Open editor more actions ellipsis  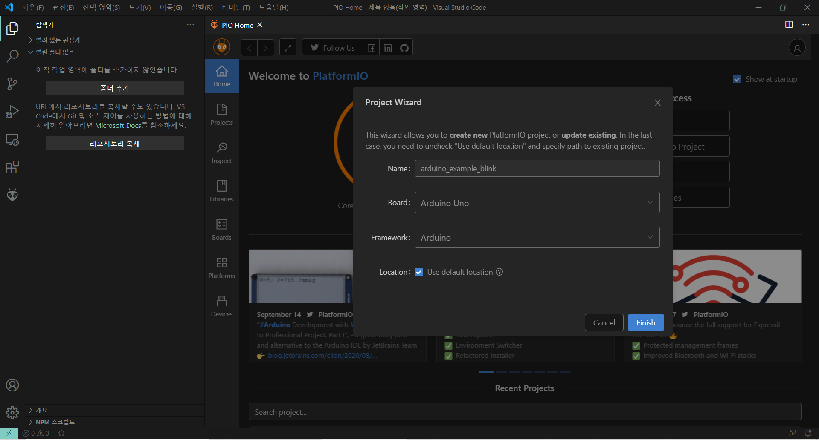805,25
